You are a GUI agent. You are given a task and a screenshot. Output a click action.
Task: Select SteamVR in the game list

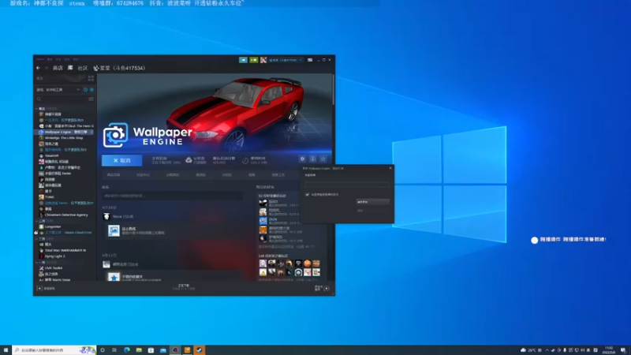(51, 155)
